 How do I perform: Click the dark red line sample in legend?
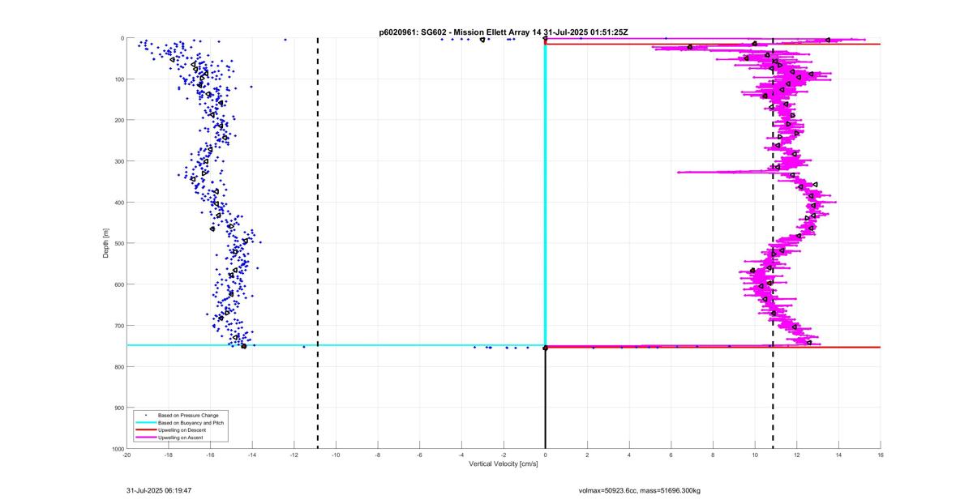145,430
